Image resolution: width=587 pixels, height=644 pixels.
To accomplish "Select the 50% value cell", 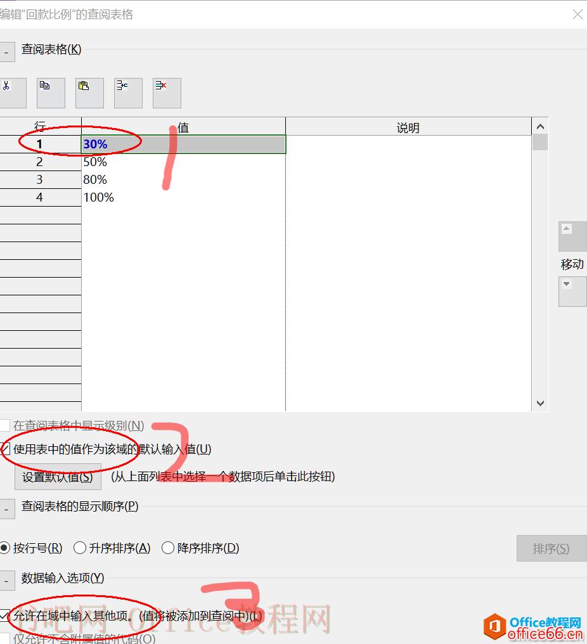I will click(x=184, y=162).
